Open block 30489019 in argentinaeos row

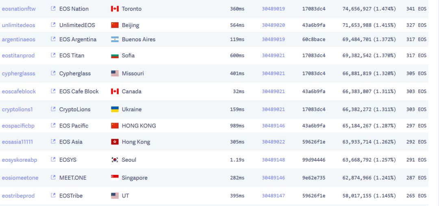[273, 39]
